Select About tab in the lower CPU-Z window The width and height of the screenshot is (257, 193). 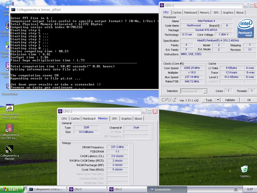click(x=138, y=119)
